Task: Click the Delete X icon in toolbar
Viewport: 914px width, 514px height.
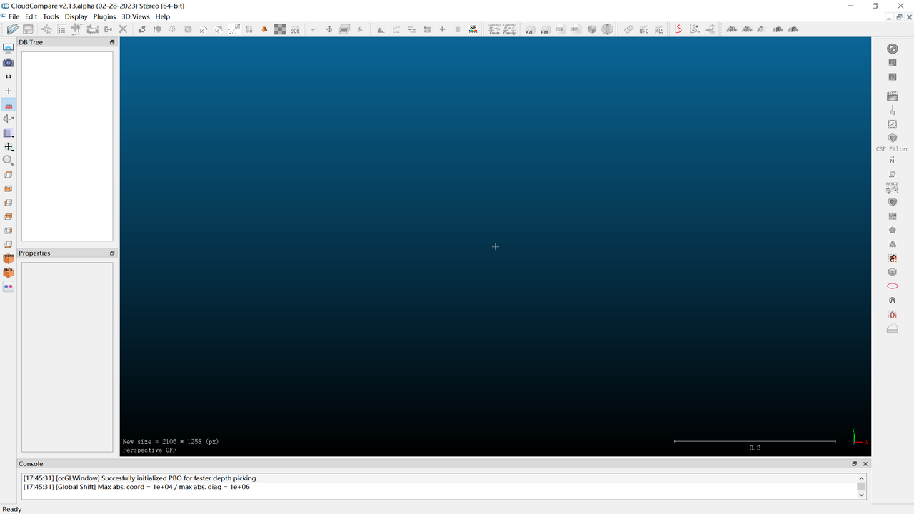Action: point(123,29)
